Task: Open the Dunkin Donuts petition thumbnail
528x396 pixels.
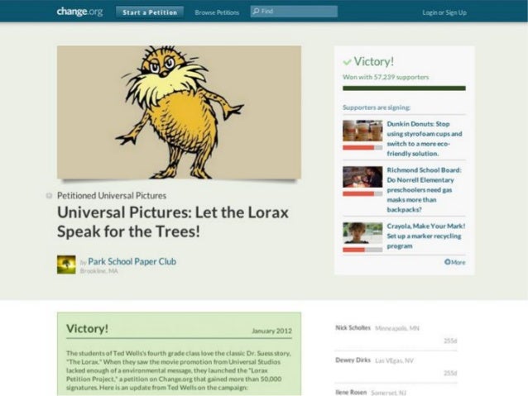Action: click(362, 131)
